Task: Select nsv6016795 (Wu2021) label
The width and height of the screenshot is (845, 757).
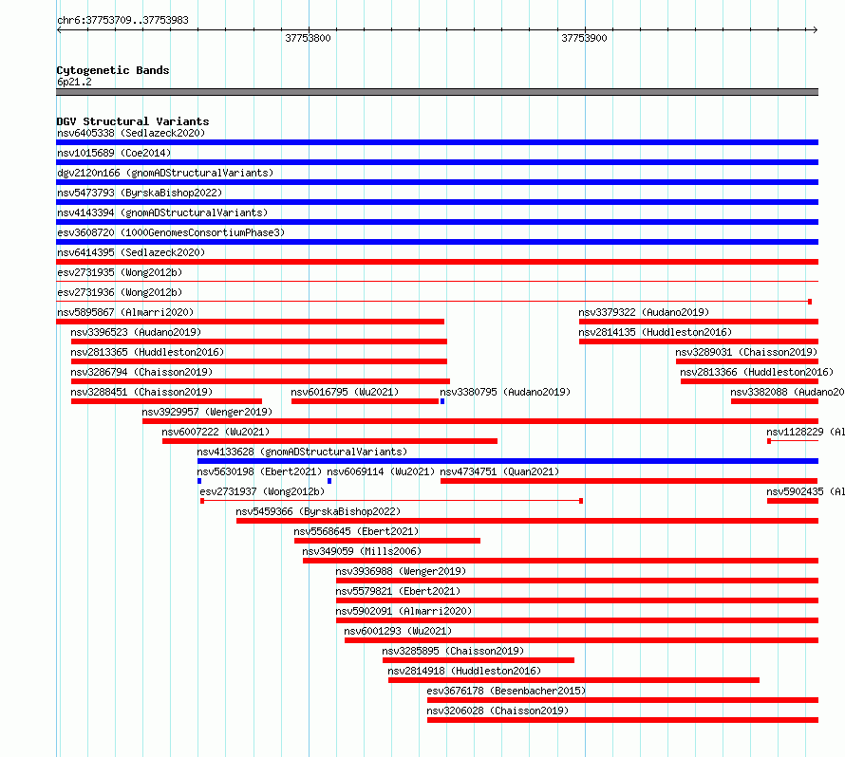Action: (x=345, y=392)
